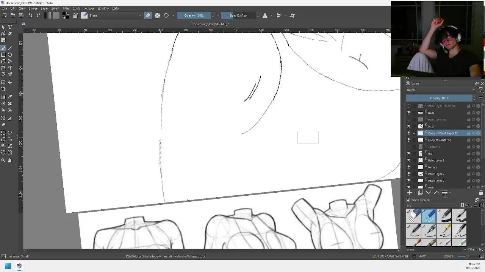The height and width of the screenshot is (272, 485).
Task: Save the document with floppy icon
Action: (21, 15)
